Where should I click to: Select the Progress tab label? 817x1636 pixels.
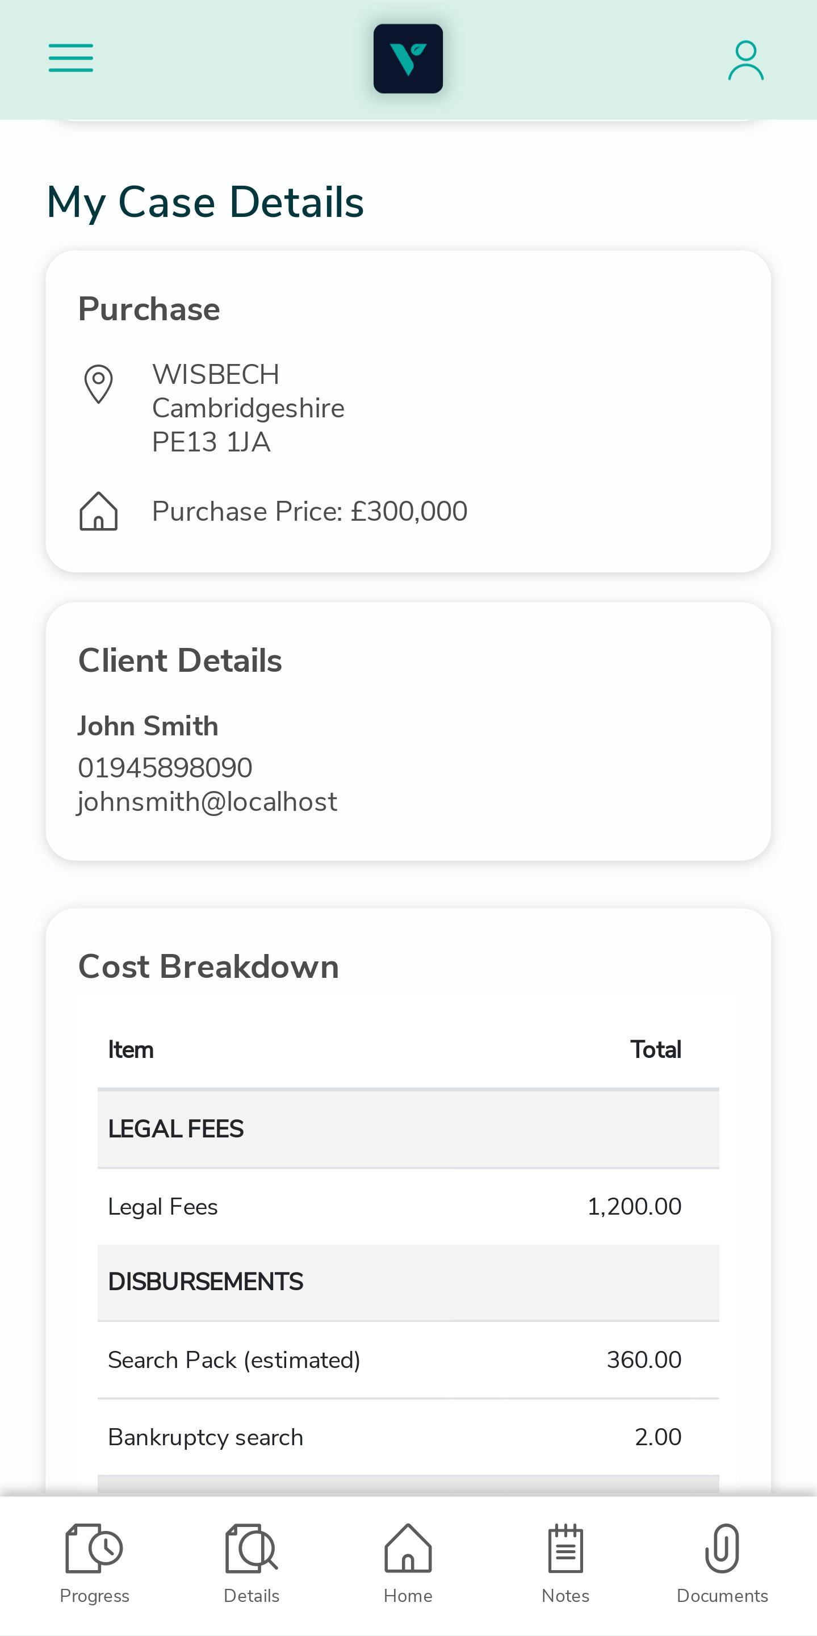[x=95, y=1595]
